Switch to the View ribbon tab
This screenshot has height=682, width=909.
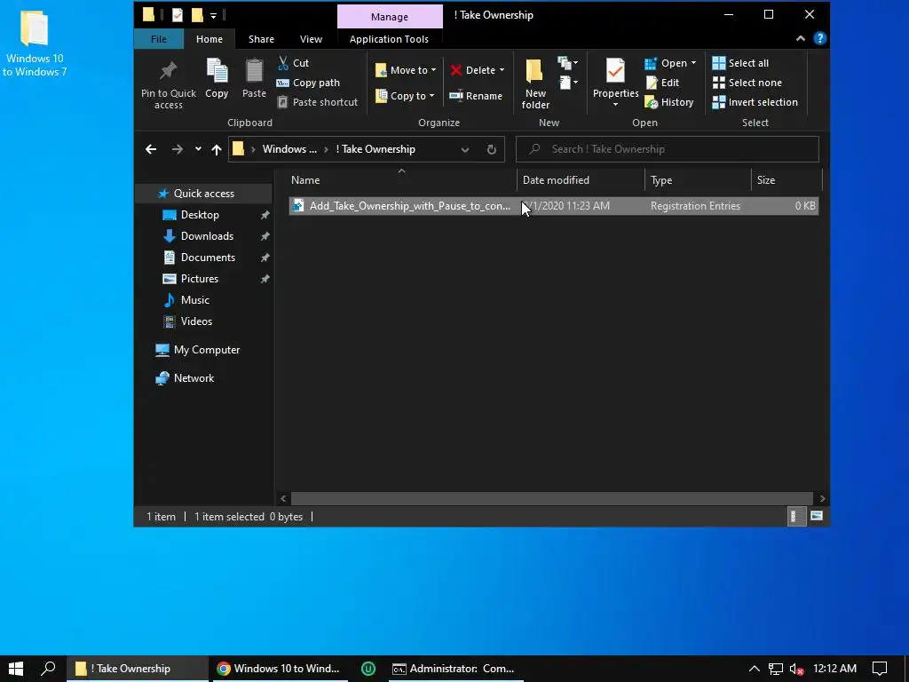(x=311, y=39)
